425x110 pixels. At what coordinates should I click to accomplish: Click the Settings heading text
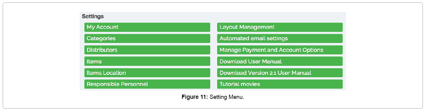point(93,16)
